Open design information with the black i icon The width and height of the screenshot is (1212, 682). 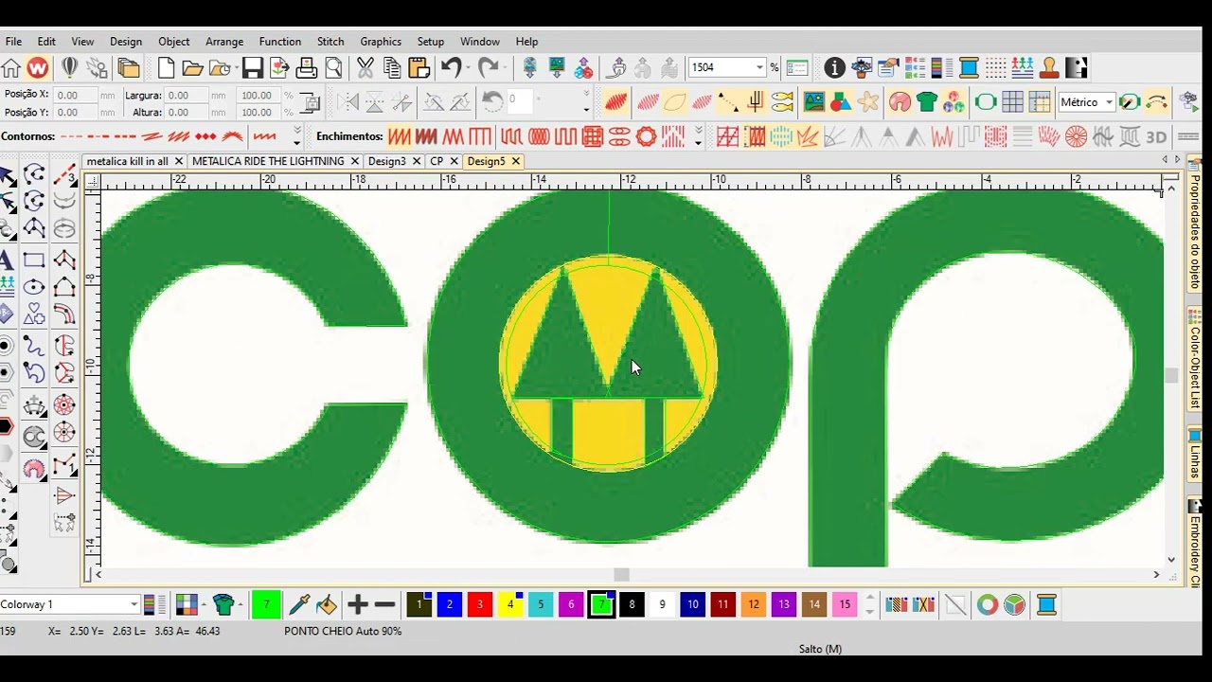[834, 67]
